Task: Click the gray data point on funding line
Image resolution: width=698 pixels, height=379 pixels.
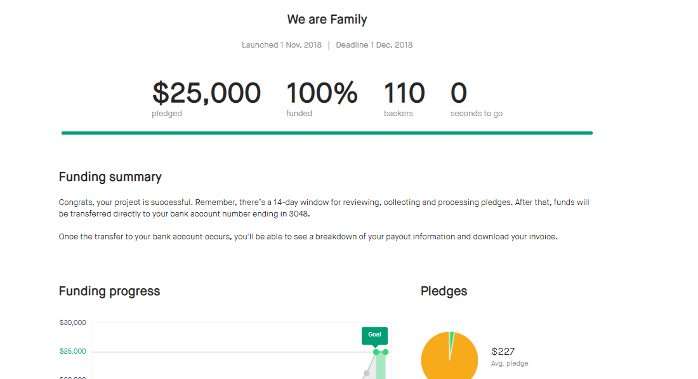Action: [x=366, y=373]
